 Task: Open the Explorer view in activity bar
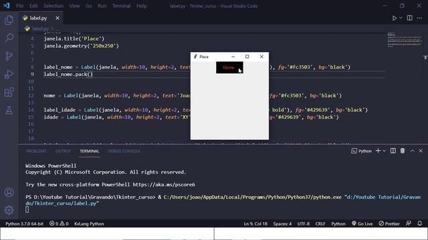point(9,20)
